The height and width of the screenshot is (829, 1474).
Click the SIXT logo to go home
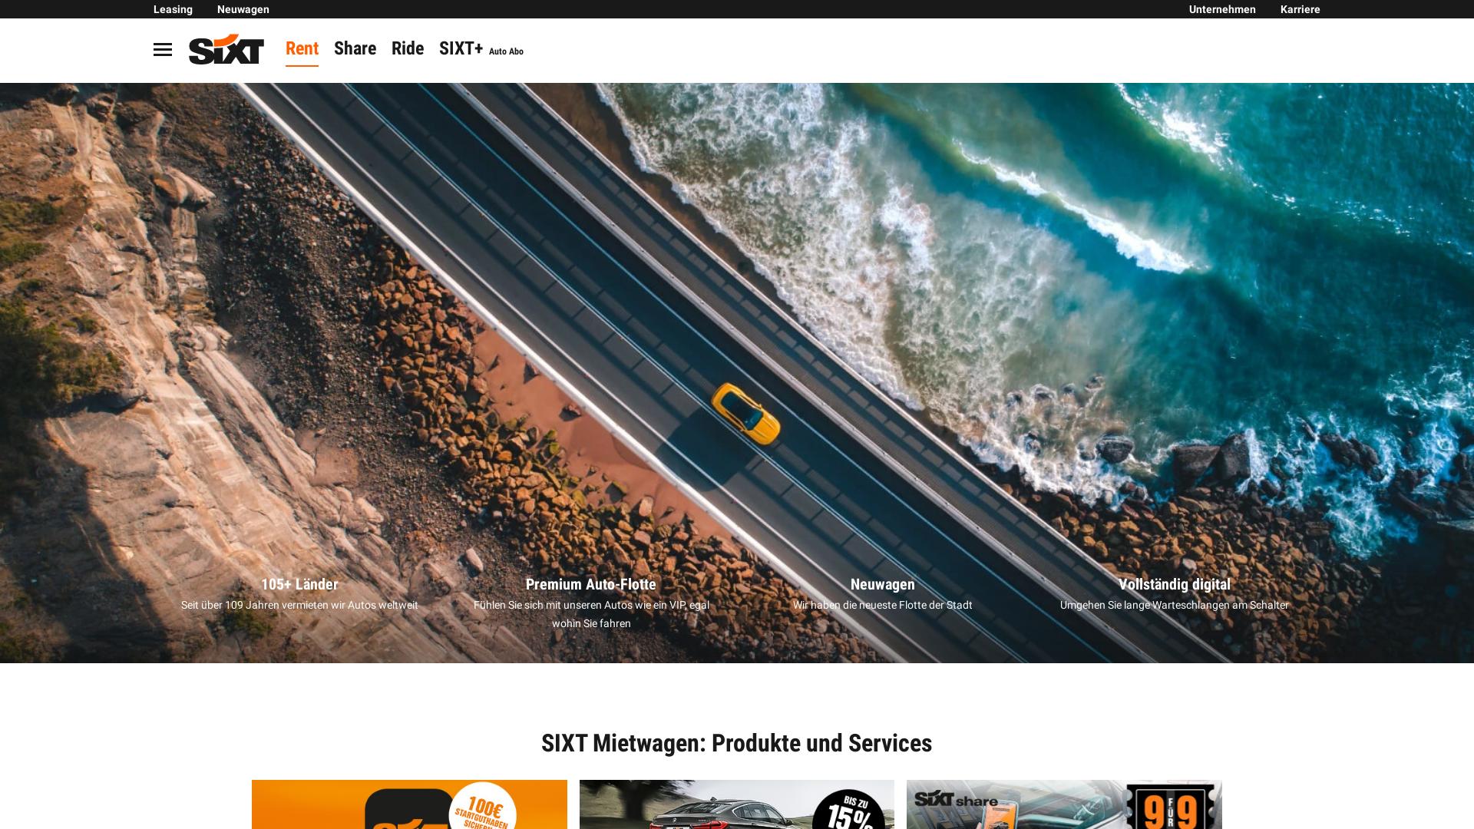pyautogui.click(x=226, y=50)
